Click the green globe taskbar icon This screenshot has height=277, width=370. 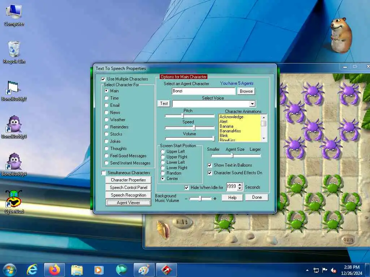coord(121,270)
